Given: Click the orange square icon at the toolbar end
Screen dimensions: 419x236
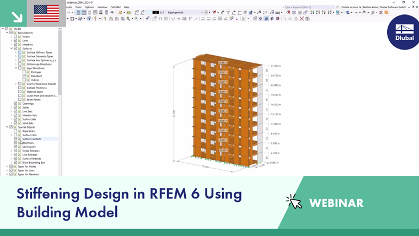Looking at the screenshot, I should click(x=386, y=12).
